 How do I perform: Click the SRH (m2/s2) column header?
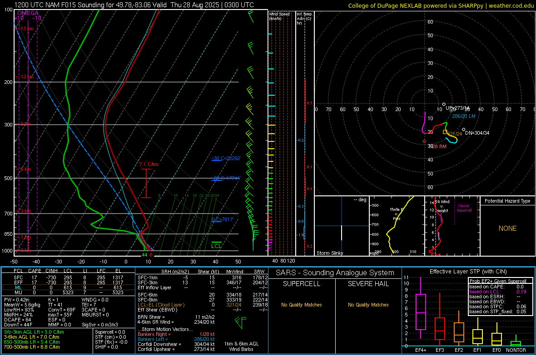pos(175,272)
